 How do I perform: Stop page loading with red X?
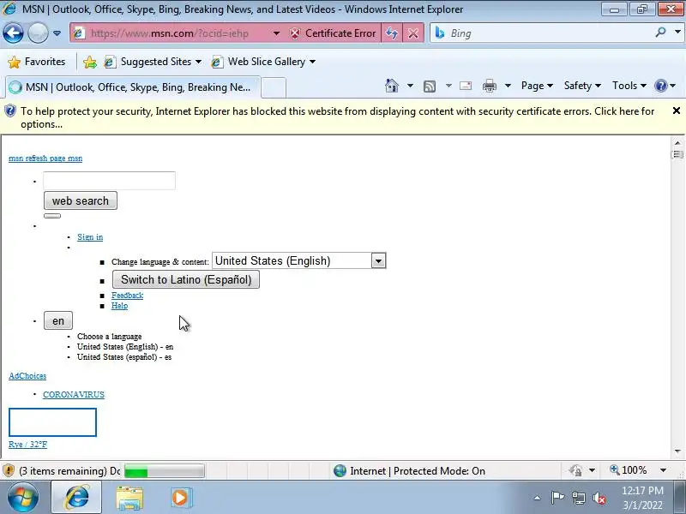tap(413, 33)
